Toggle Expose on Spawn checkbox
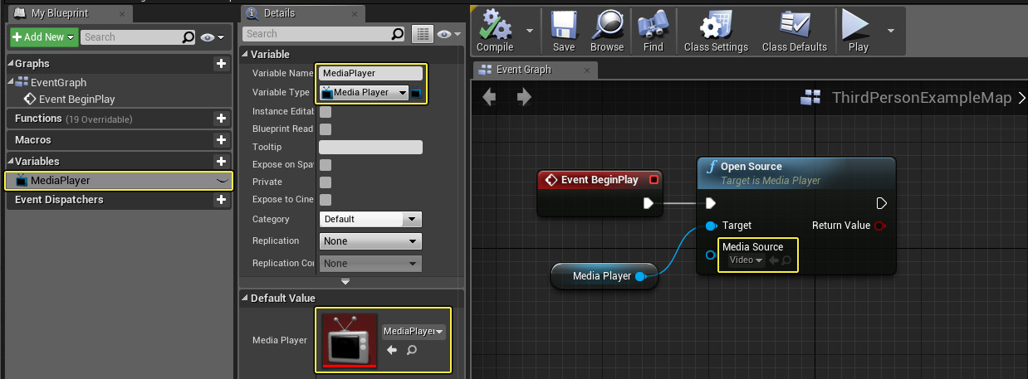 pos(326,164)
